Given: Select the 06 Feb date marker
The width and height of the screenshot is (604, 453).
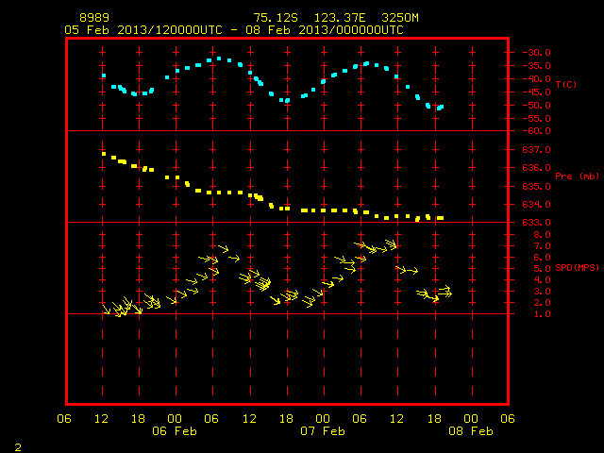Looking at the screenshot, I should (x=175, y=431).
